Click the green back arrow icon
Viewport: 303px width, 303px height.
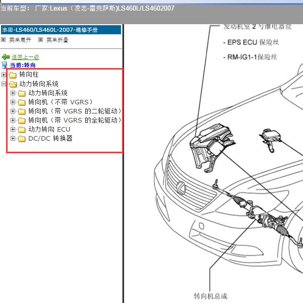[6, 57]
